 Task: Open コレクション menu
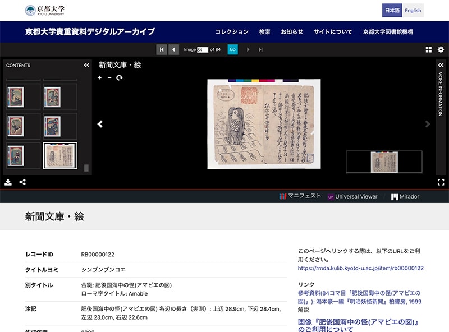pyautogui.click(x=232, y=32)
